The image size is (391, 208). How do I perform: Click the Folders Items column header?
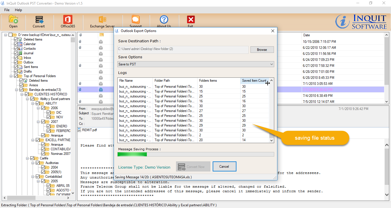coord(219,81)
